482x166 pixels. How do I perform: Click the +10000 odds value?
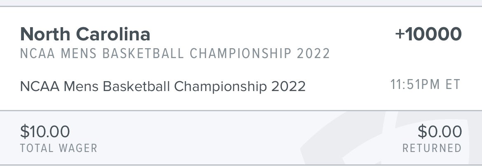pyautogui.click(x=428, y=34)
